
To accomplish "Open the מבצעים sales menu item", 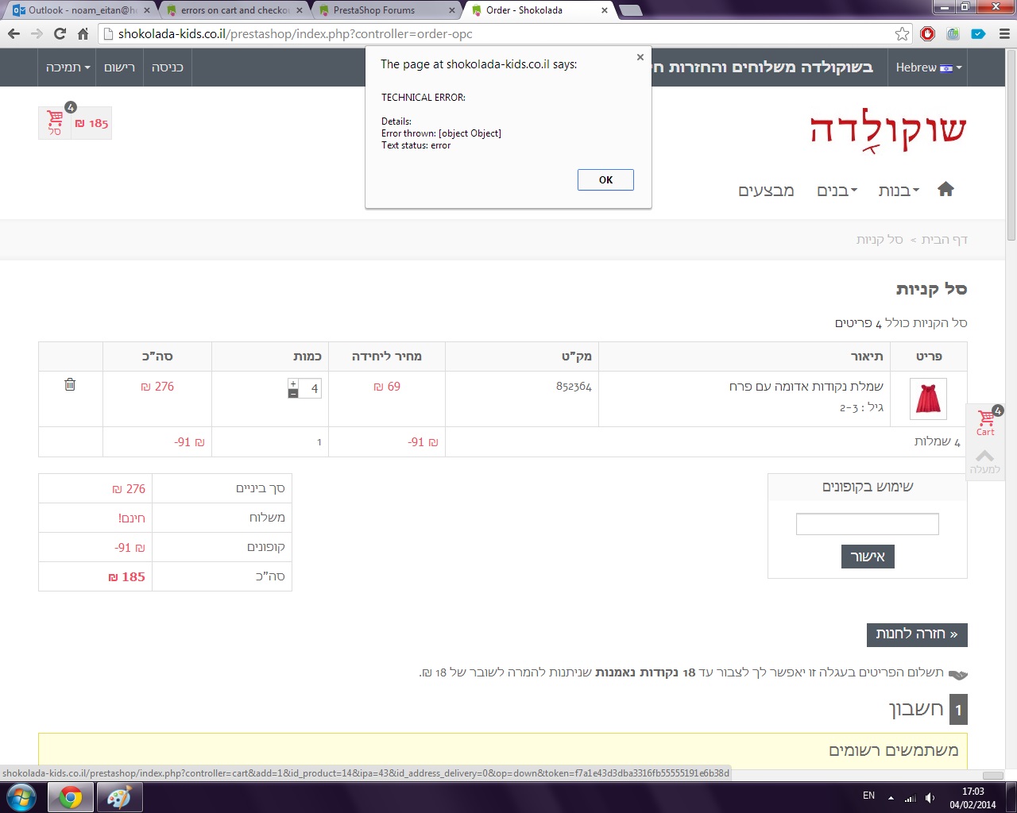I will point(767,191).
